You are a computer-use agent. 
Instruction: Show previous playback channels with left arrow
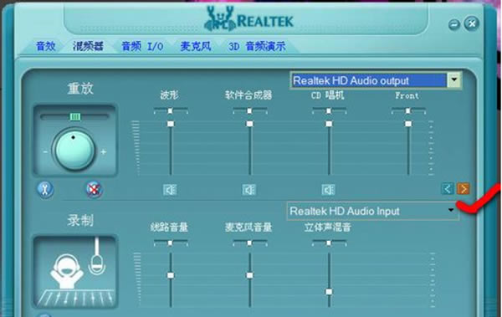448,188
